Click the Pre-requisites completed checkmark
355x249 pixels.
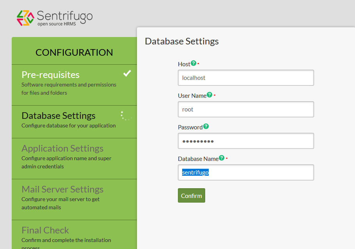[127, 73]
